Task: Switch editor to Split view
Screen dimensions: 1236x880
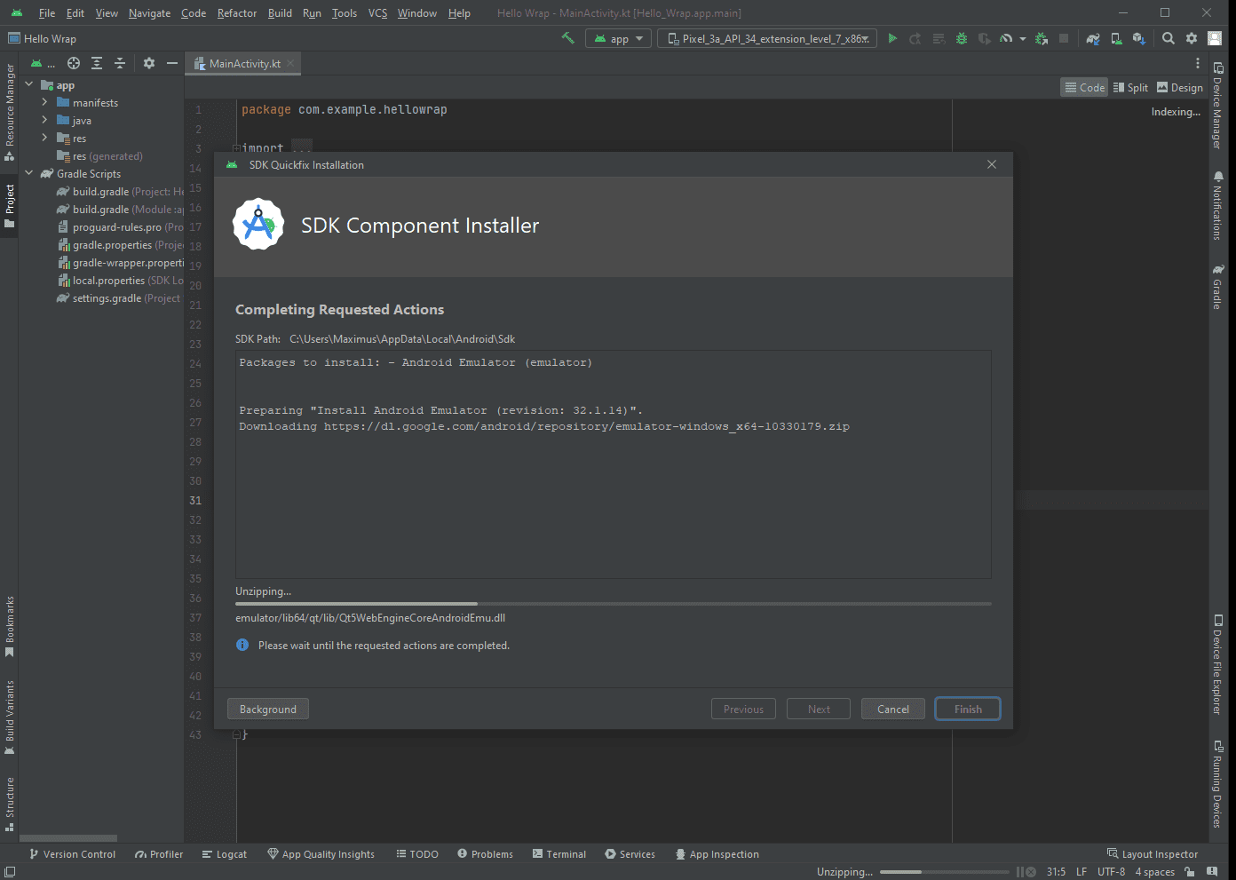Action: click(1130, 87)
